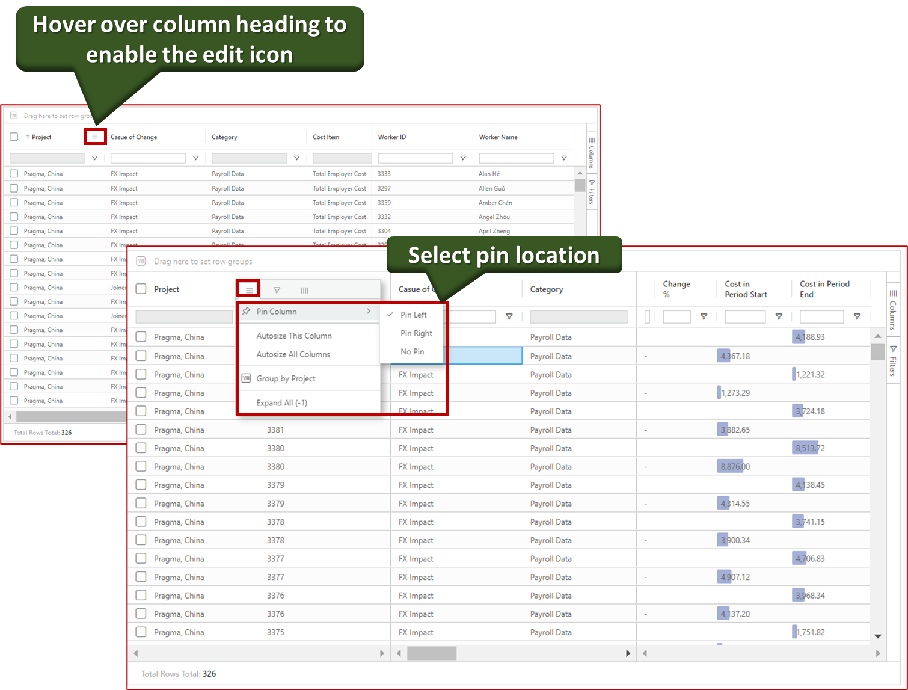
Task: Click filter funnel under Worker Name column
Action: coord(563,158)
